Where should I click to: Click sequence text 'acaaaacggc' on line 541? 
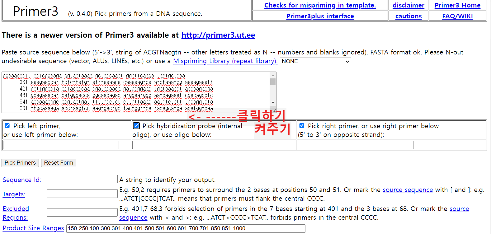45,102
